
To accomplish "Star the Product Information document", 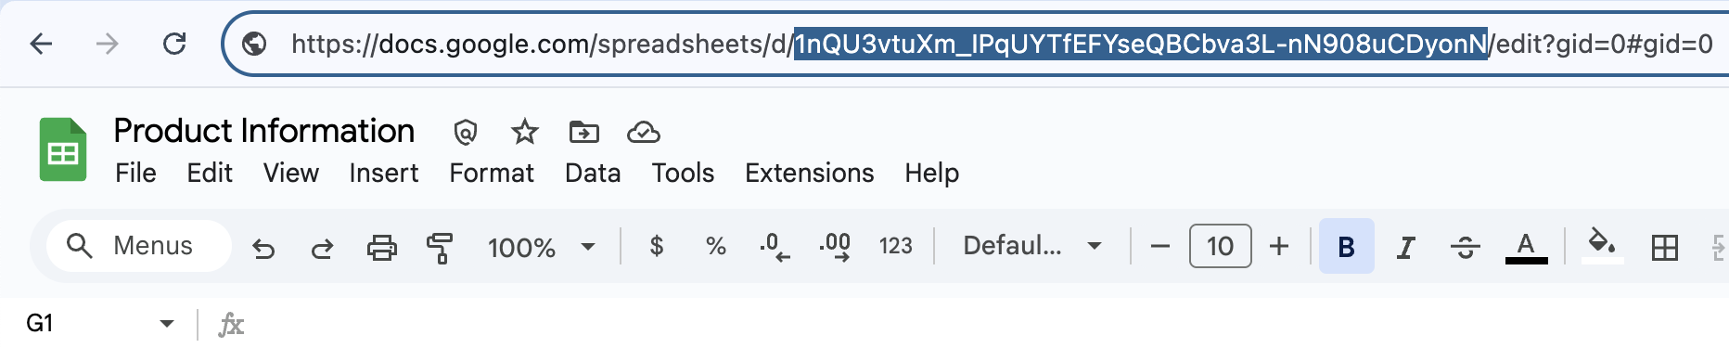I will pos(525,132).
